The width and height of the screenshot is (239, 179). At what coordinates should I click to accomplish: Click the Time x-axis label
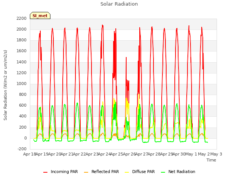tap(211, 160)
